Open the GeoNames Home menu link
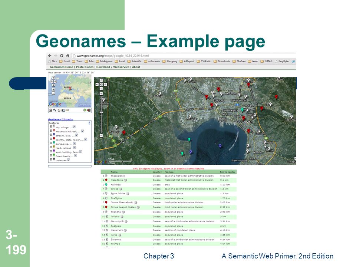Screen dimensions: 356x267 pyautogui.click(x=61, y=67)
